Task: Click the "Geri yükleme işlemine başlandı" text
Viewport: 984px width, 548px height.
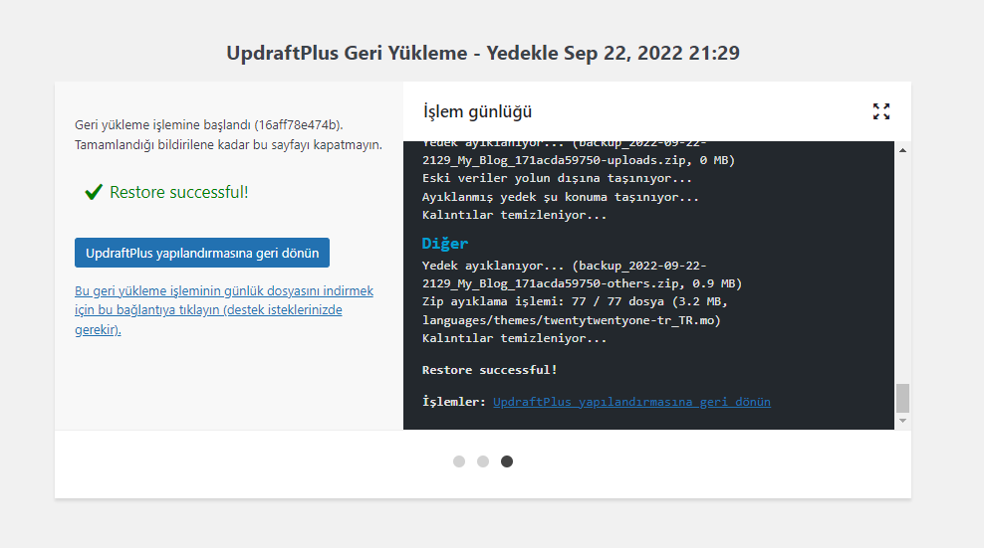Action: click(209, 124)
